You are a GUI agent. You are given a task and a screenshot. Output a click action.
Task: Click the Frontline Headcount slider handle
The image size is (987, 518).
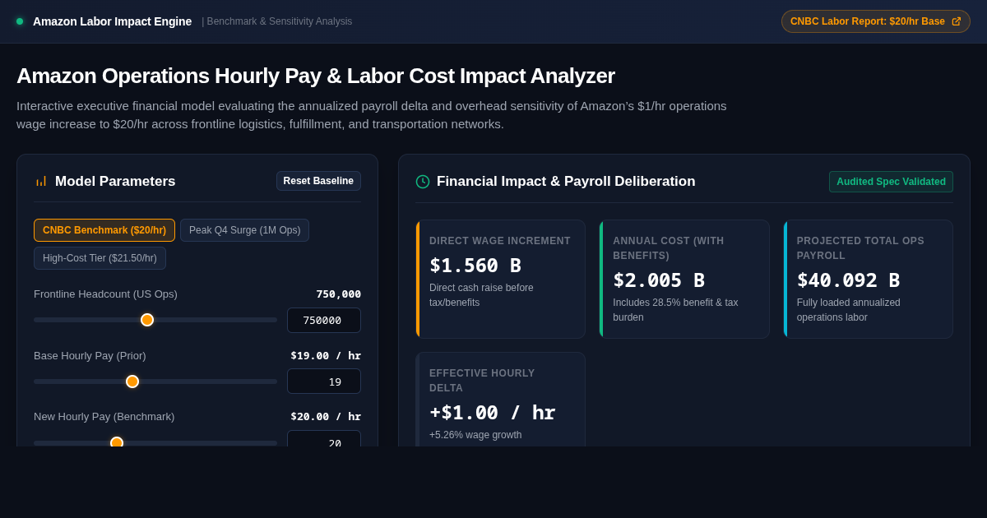[x=147, y=320]
